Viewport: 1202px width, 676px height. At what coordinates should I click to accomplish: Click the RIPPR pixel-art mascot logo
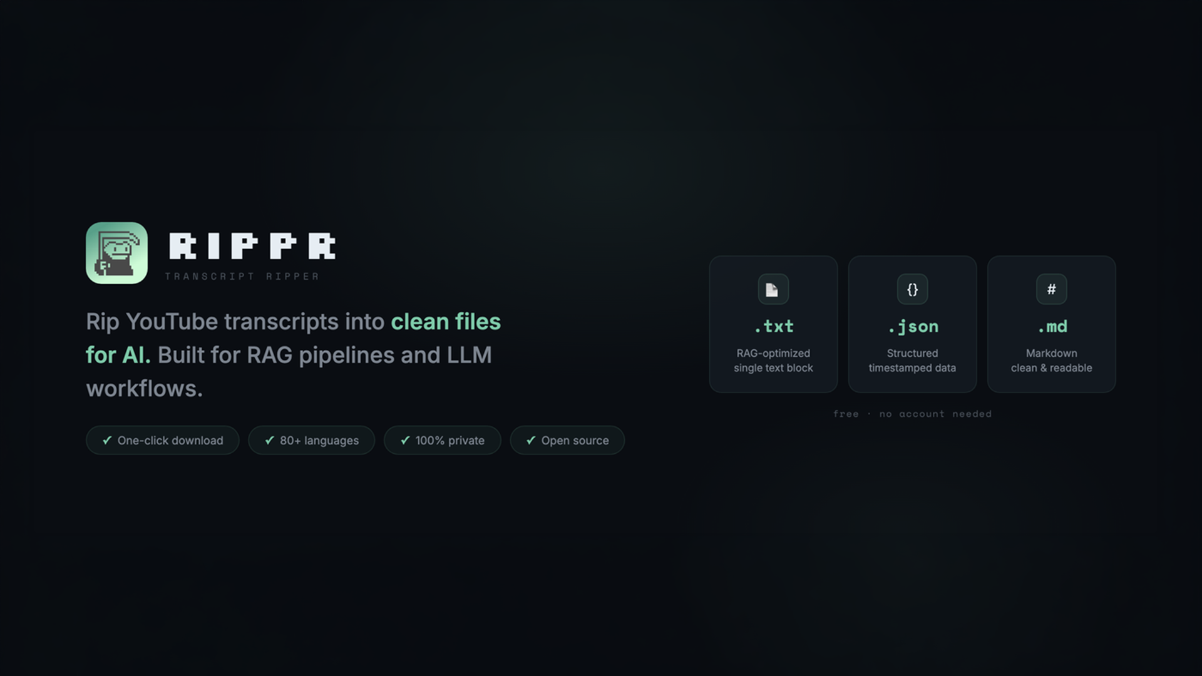pos(116,253)
